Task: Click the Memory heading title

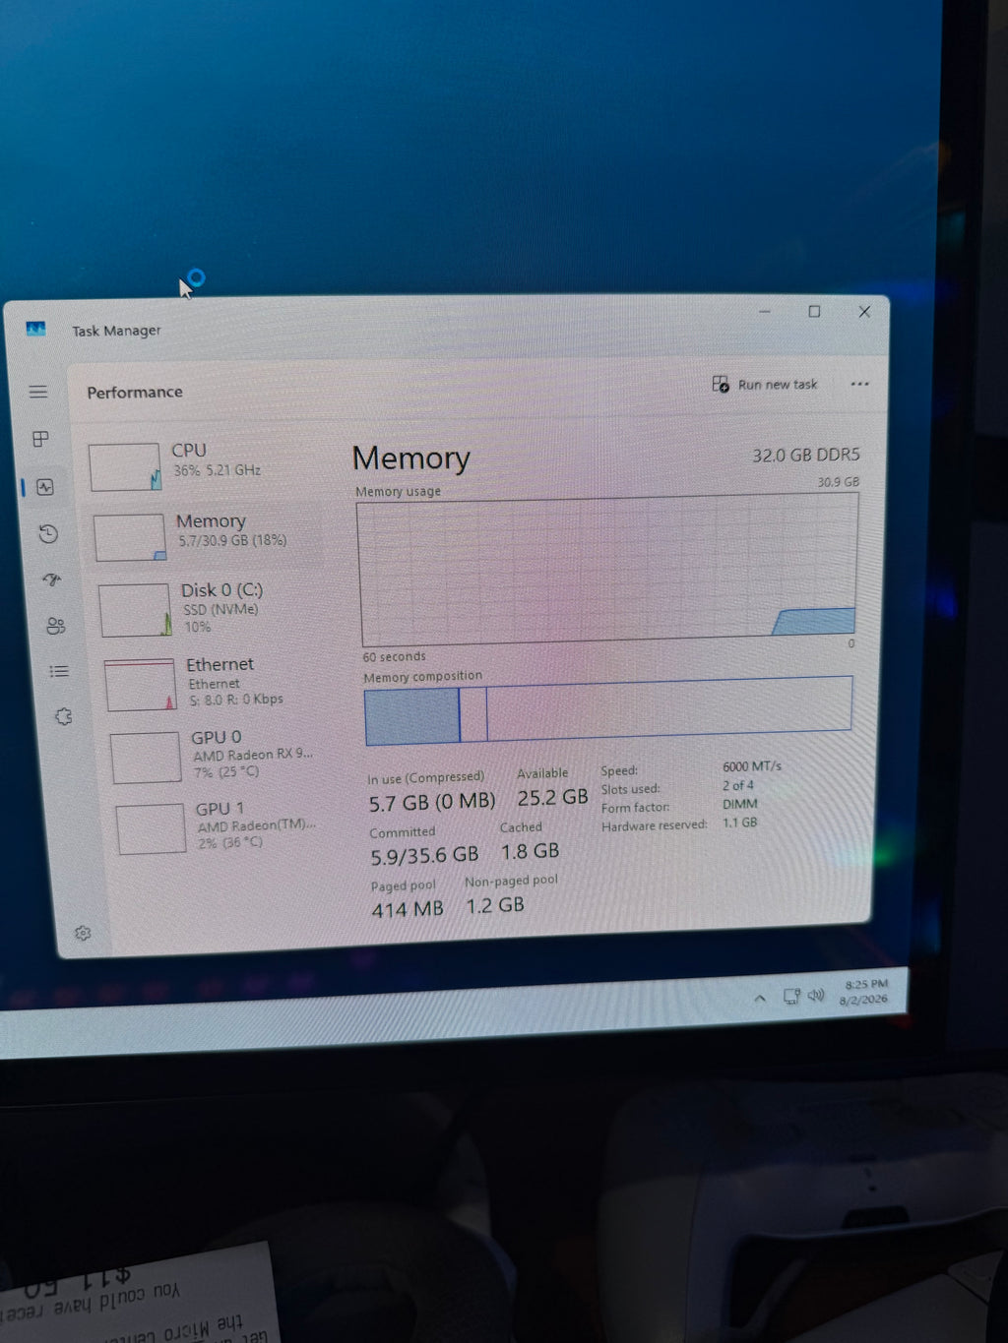Action: [411, 458]
